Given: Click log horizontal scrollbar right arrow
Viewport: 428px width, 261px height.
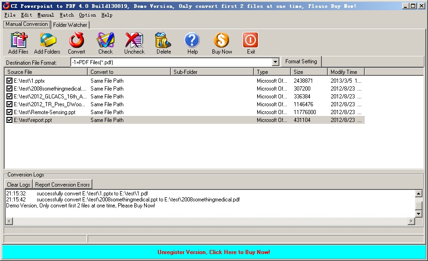Looking at the screenshot, I should click(x=411, y=221).
